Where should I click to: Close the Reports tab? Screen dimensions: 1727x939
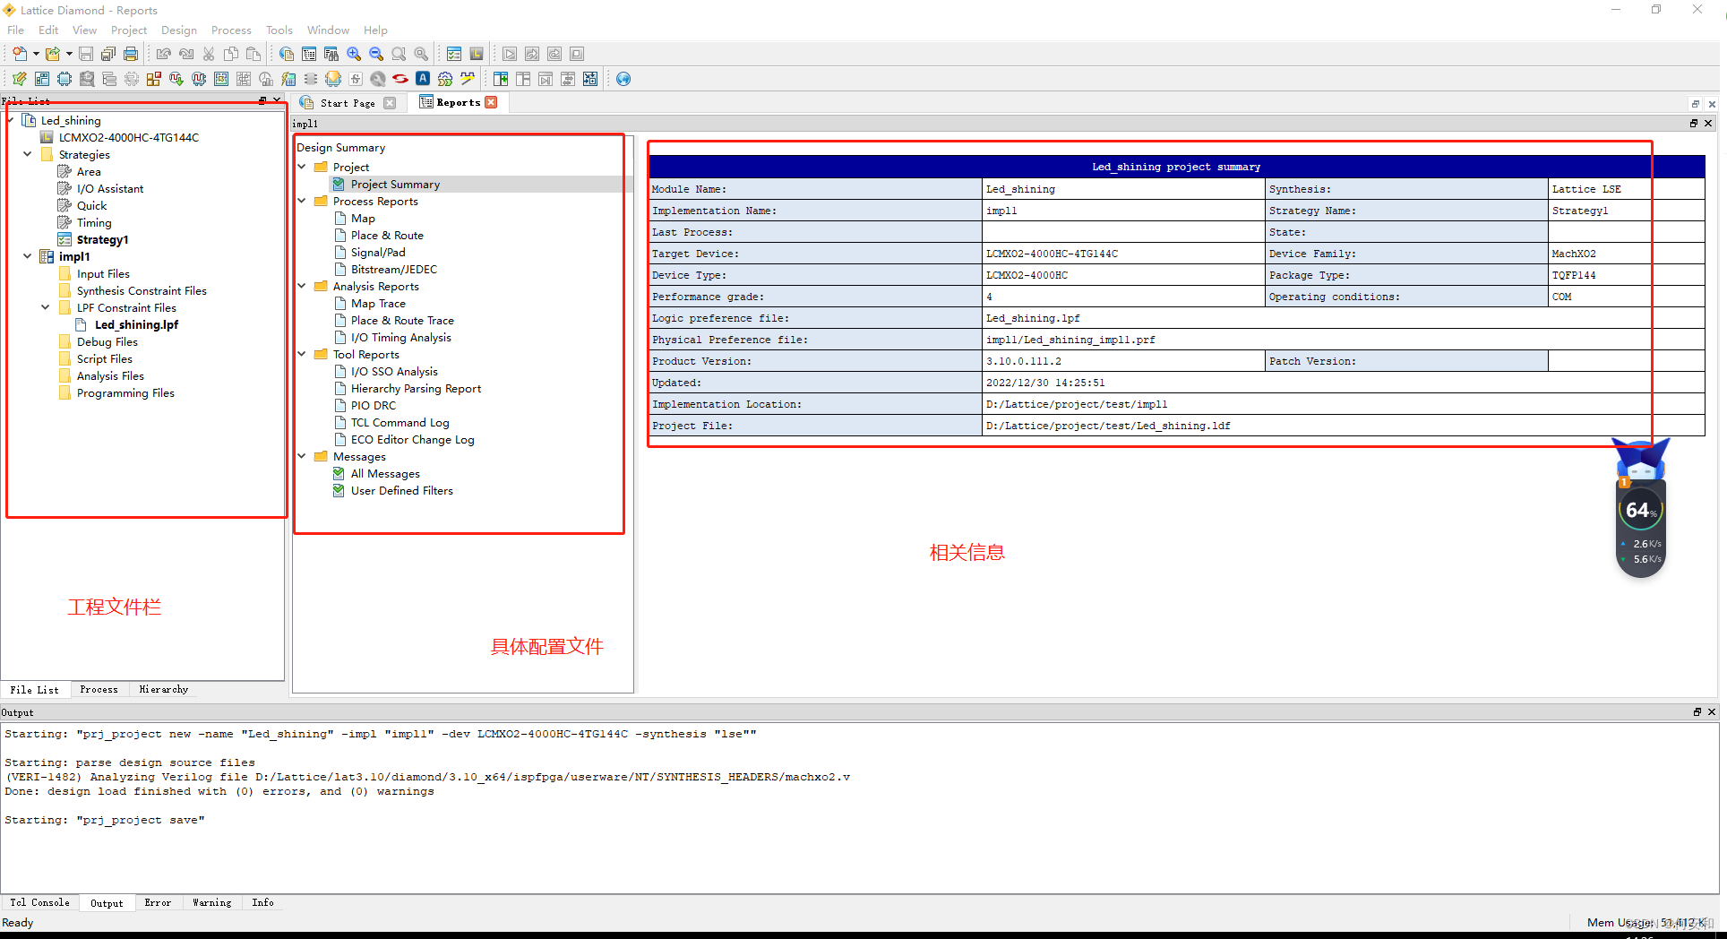tap(491, 102)
